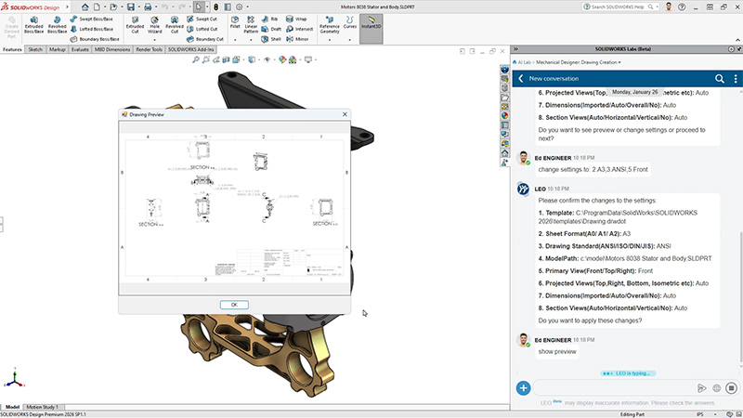Click the Save icon in top toolbar
The image size is (743, 418).
[131, 7]
